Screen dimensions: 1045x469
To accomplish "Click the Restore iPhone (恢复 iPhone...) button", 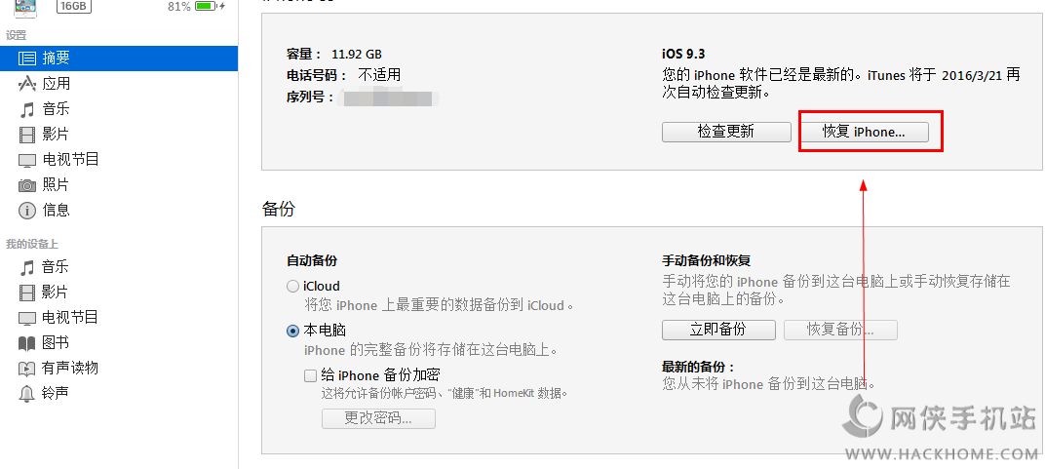I will pyautogui.click(x=863, y=132).
